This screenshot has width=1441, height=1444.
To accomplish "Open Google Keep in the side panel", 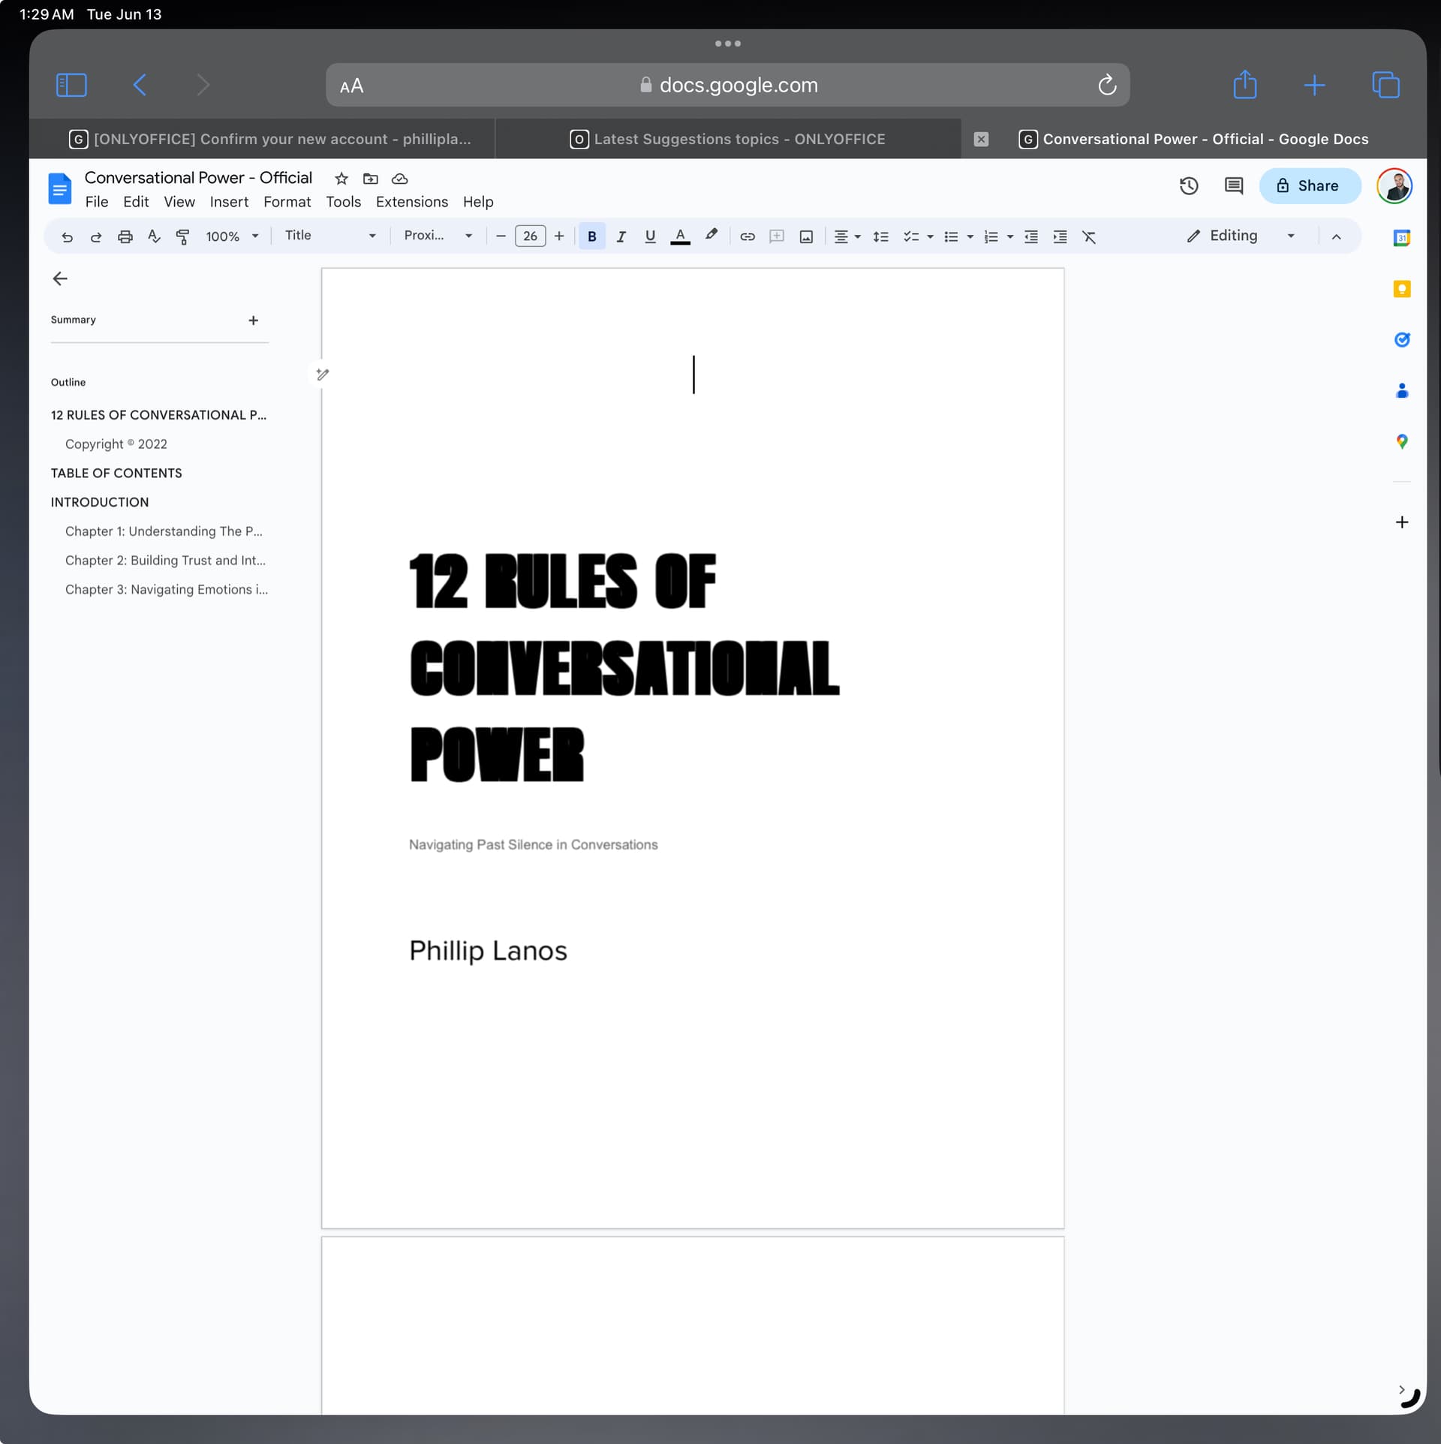I will [x=1401, y=289].
